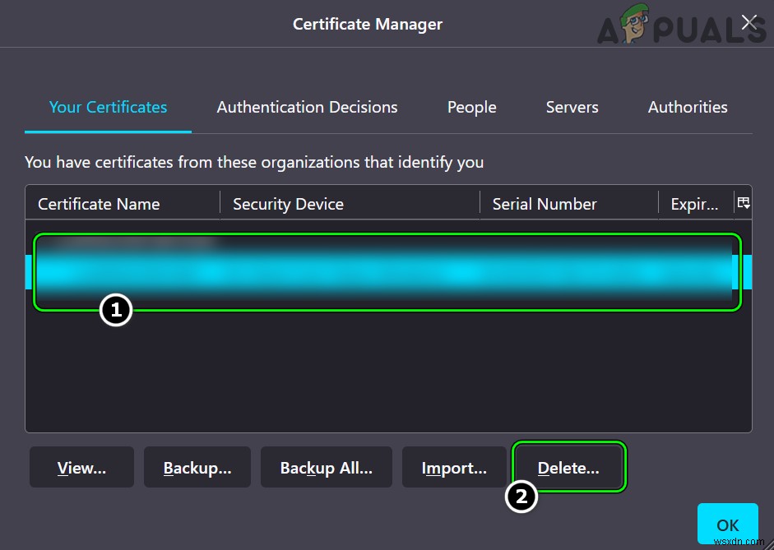The height and width of the screenshot is (550, 774).
Task: Click the Backup All... button
Action: click(x=326, y=467)
